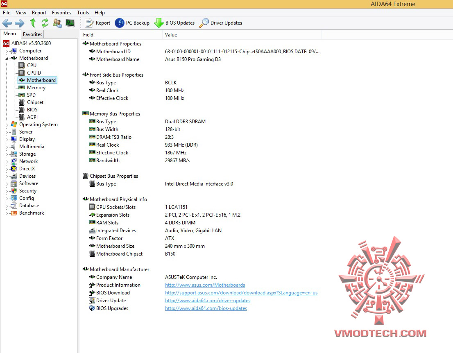Screen dimensions: 453x353
Task: Open the system monitor graph icon
Action: point(70,23)
